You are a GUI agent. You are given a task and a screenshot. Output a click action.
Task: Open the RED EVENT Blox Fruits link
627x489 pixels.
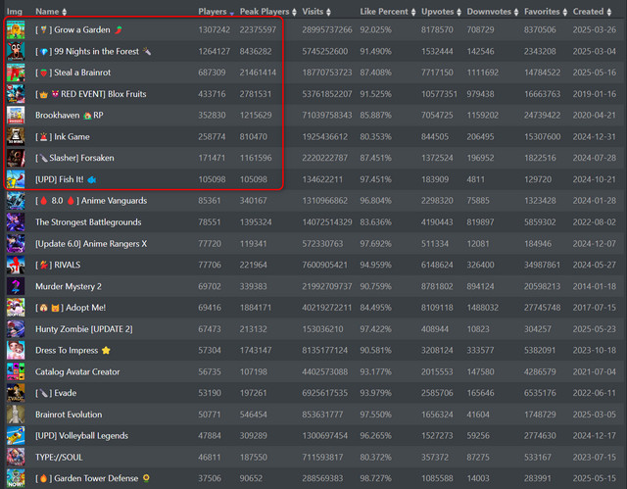(91, 94)
